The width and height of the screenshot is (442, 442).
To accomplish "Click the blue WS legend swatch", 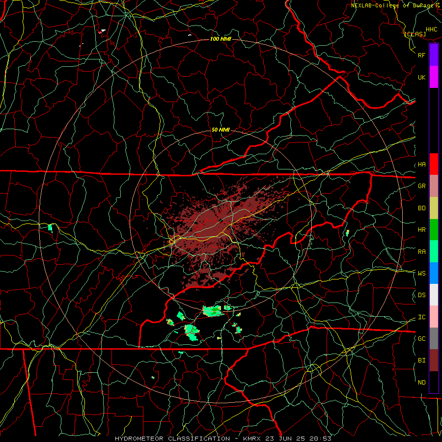I will (x=434, y=273).
